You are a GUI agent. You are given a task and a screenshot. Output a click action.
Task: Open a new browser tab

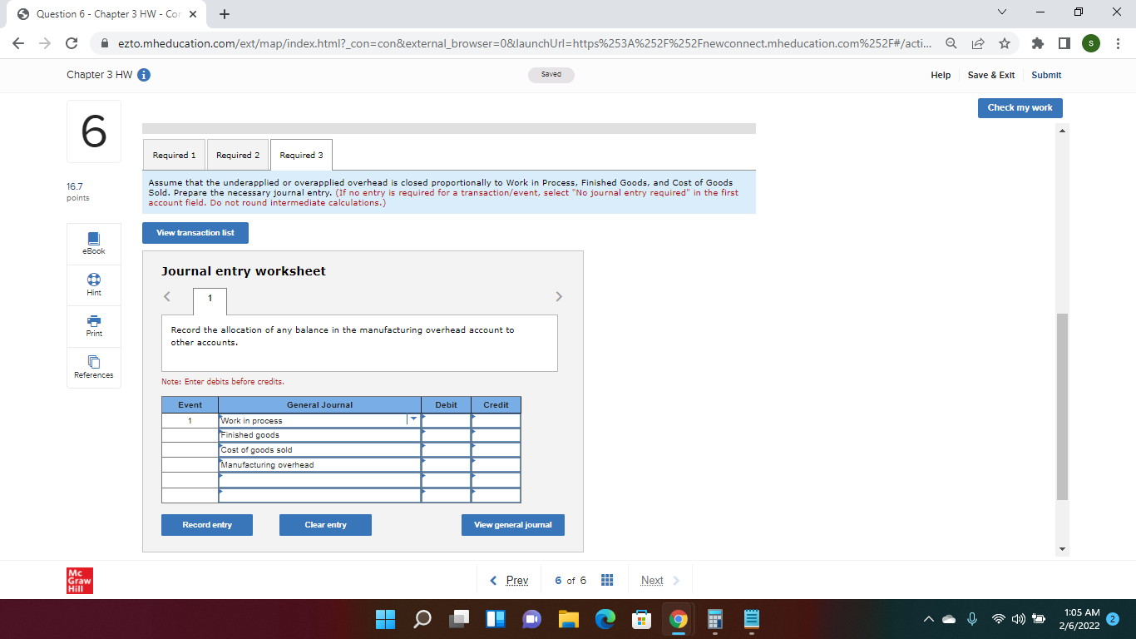[224, 14]
